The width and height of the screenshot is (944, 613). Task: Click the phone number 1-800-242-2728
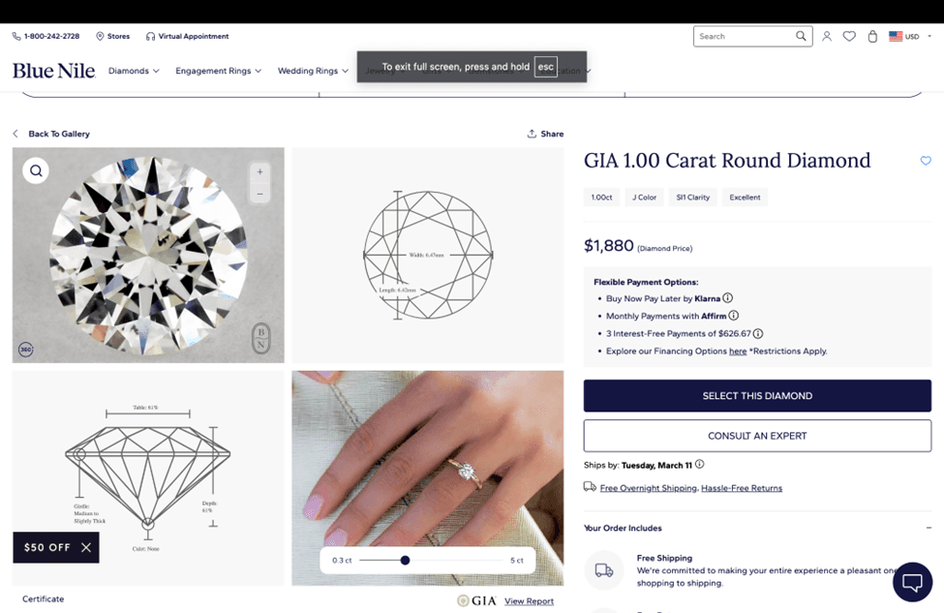click(46, 36)
